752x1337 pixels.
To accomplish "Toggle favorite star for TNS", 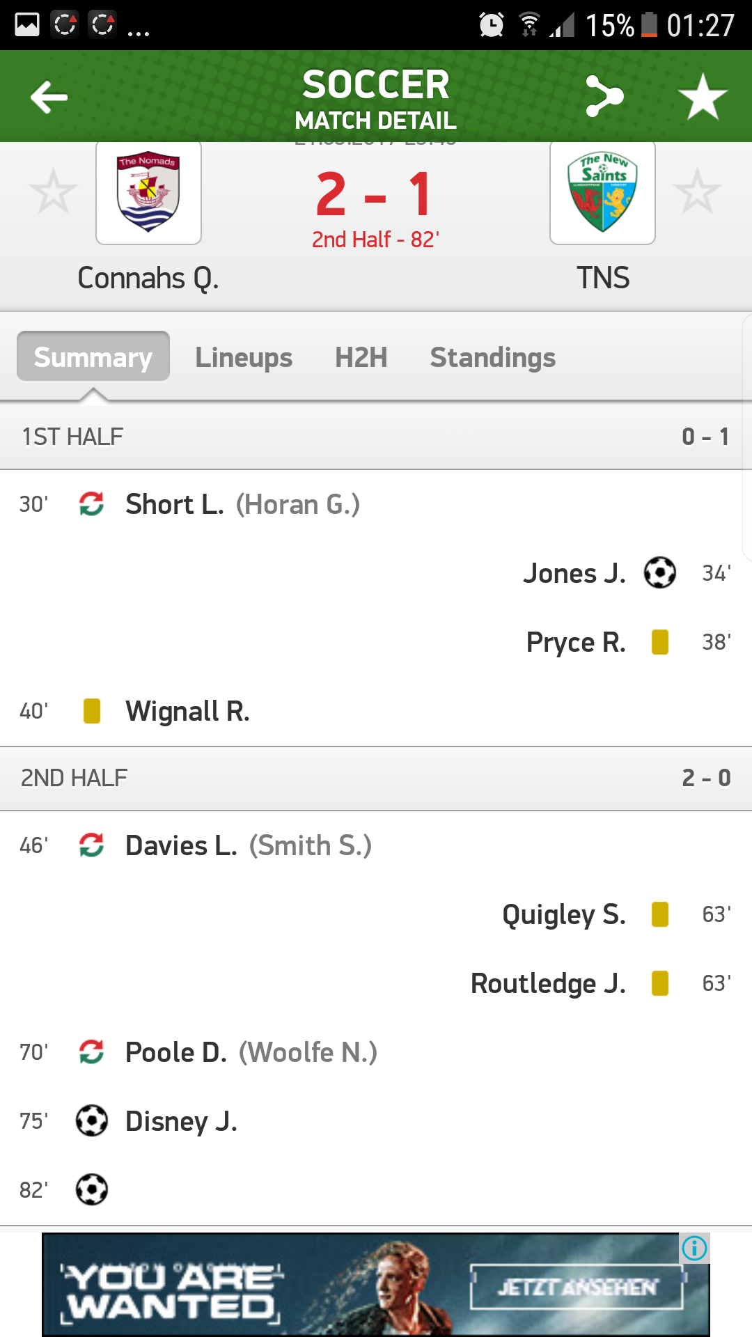I will point(697,191).
